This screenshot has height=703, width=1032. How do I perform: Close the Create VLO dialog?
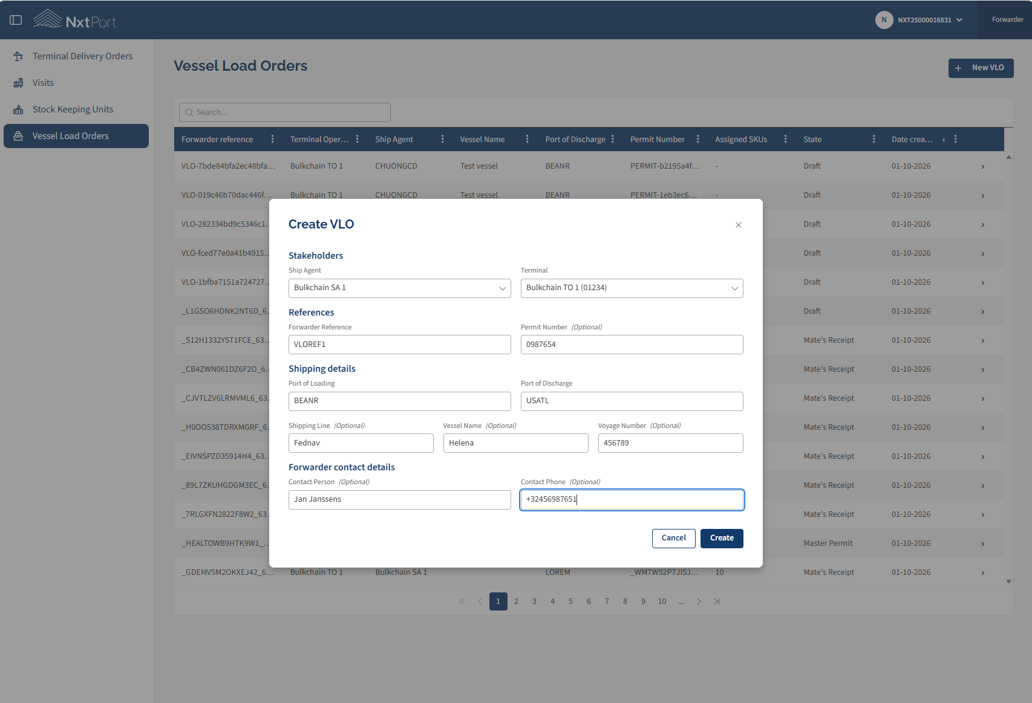[739, 225]
